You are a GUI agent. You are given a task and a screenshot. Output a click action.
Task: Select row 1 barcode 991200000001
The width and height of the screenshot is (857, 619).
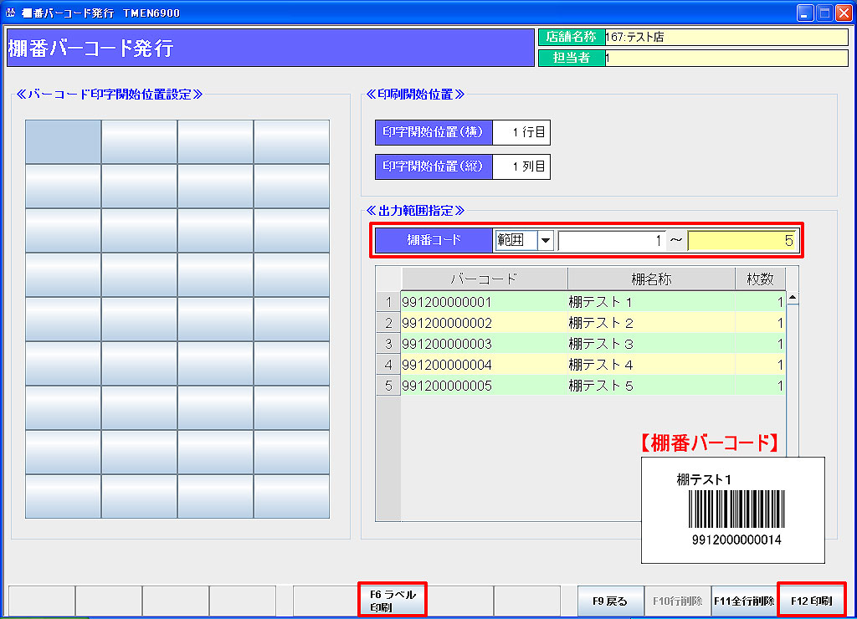coord(484,302)
